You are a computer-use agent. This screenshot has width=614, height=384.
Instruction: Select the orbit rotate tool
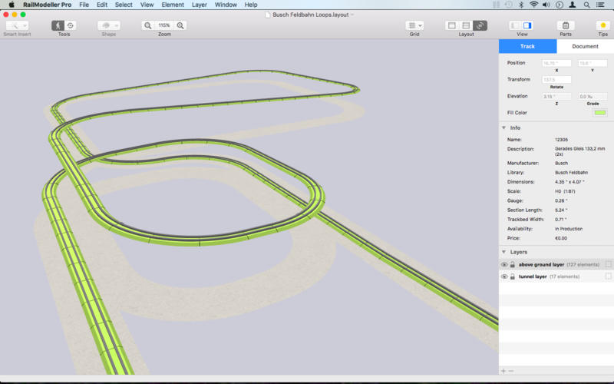[70, 25]
